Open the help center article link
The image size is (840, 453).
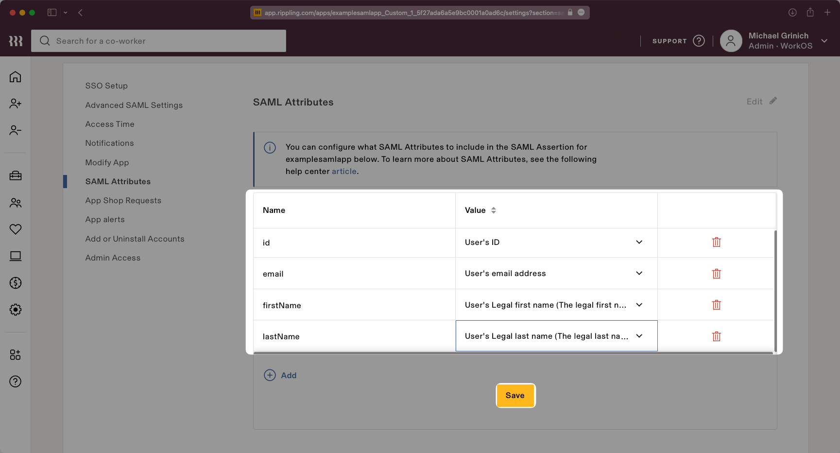pyautogui.click(x=344, y=172)
